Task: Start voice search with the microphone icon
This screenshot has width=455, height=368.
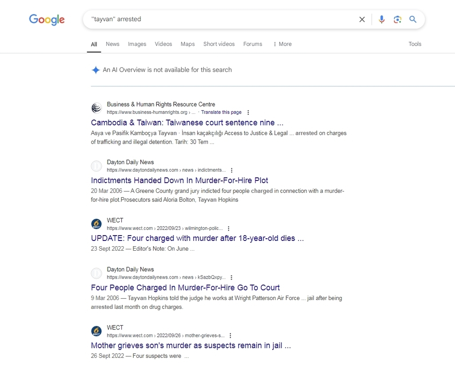Action: click(x=382, y=20)
